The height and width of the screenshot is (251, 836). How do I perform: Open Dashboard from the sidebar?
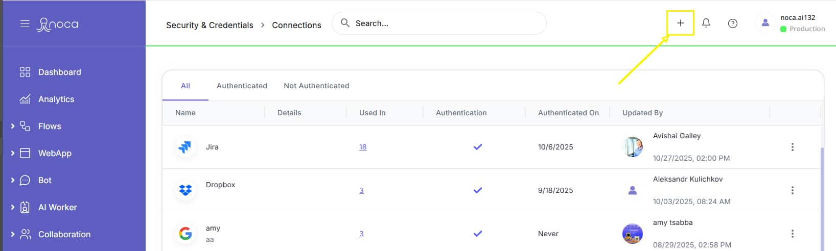[59, 72]
